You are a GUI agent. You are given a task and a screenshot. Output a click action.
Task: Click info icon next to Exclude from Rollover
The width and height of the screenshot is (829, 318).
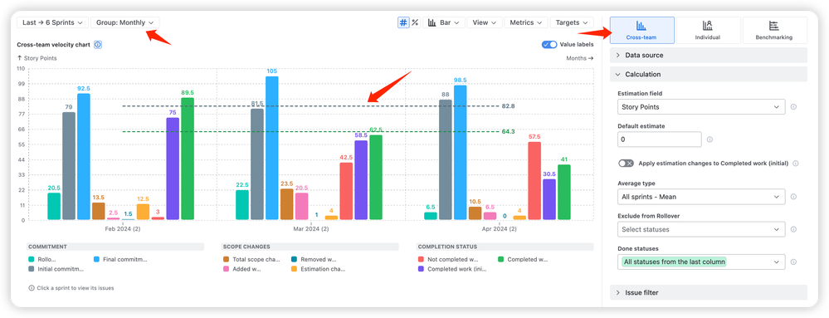tap(793, 230)
